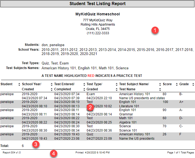Sort by Grade column arrows
The width and height of the screenshot is (195, 158).
point(193,84)
